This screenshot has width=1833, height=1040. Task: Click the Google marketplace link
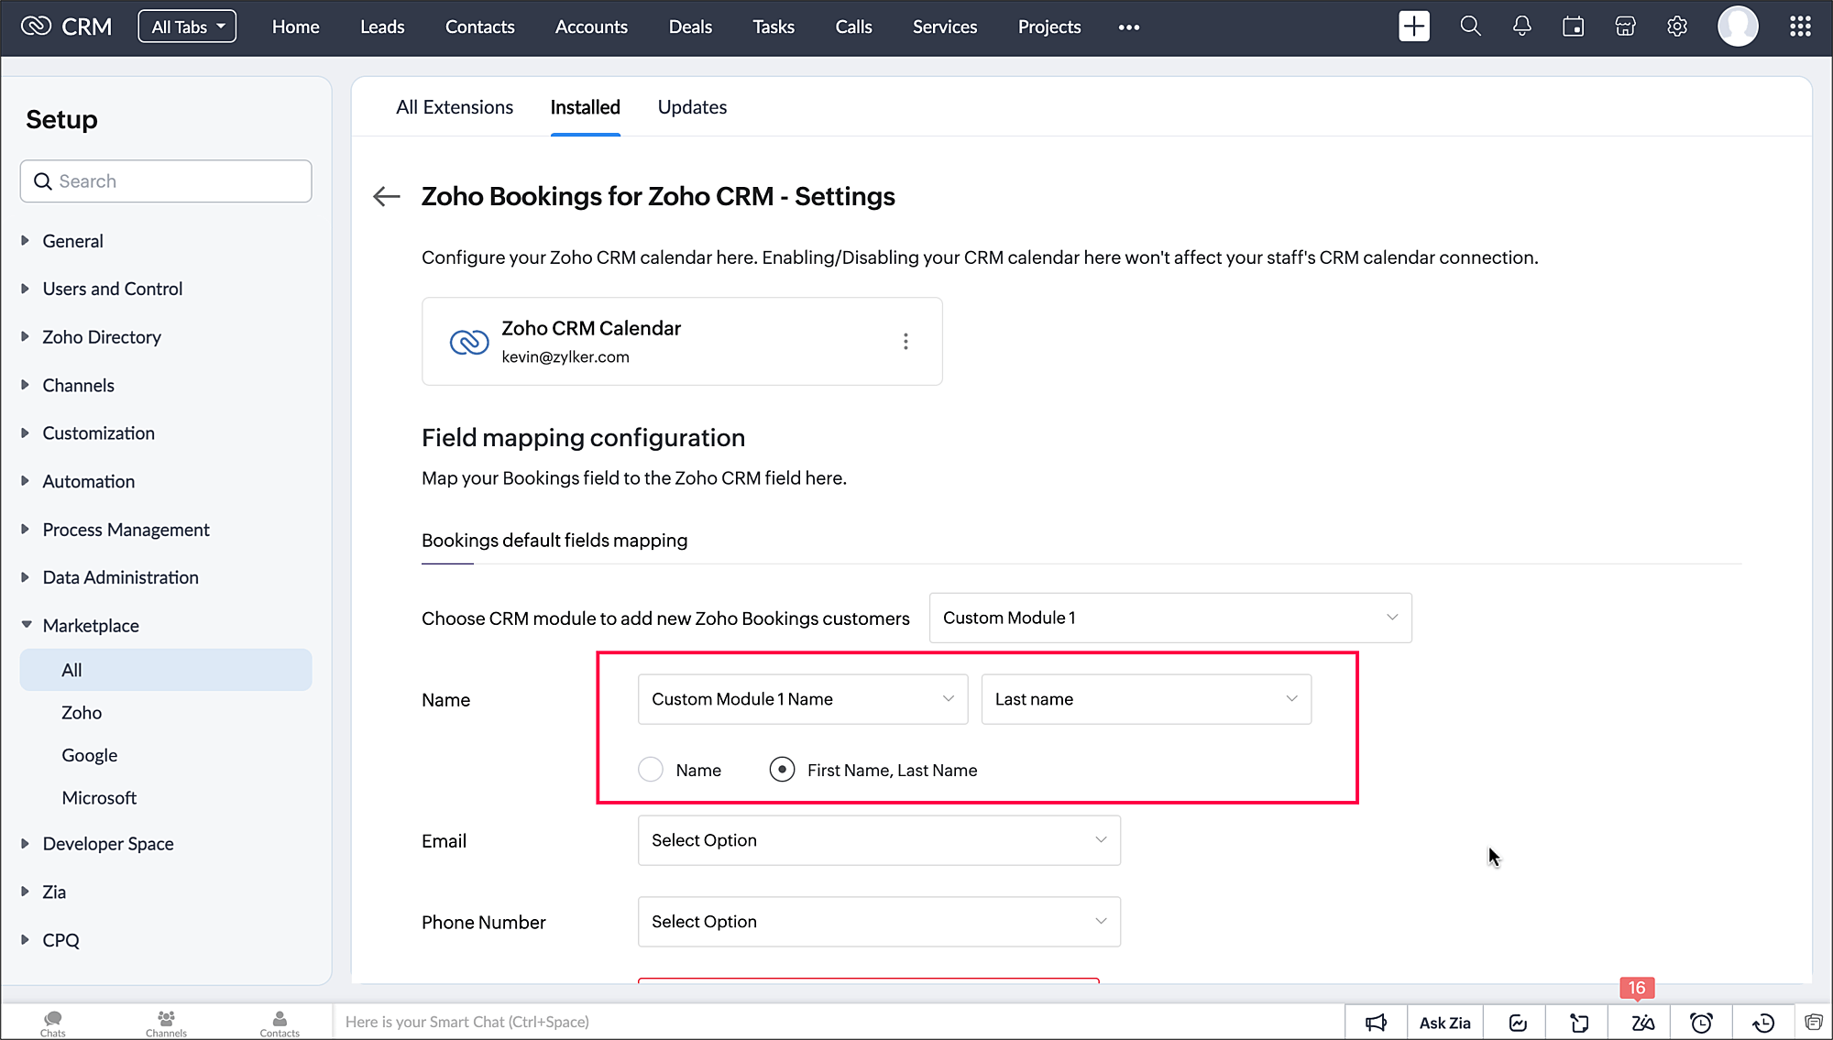90,755
